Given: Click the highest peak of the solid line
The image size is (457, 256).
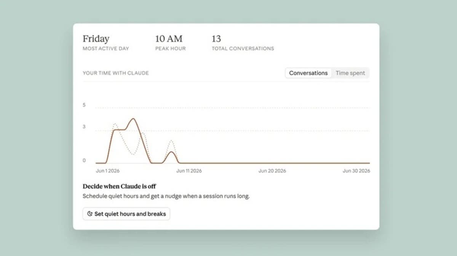Looking at the screenshot, I should tap(133, 119).
